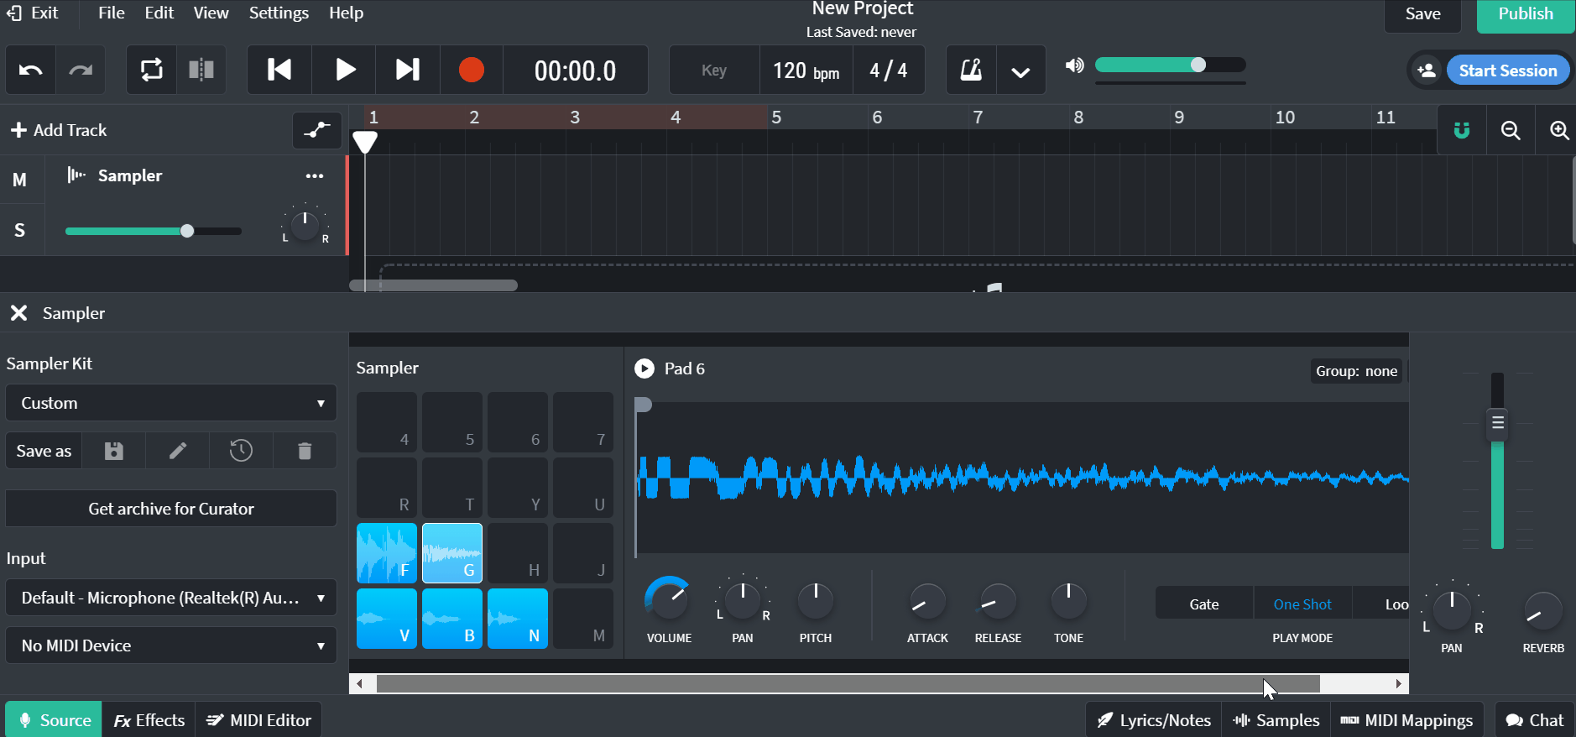The height and width of the screenshot is (737, 1576).
Task: Open the Sampler Kit Custom dropdown
Action: pos(171,403)
